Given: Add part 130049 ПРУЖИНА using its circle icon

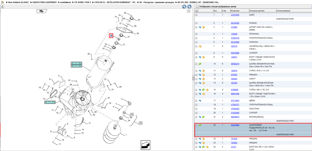Looking at the screenshot, I should click(196, 34).
